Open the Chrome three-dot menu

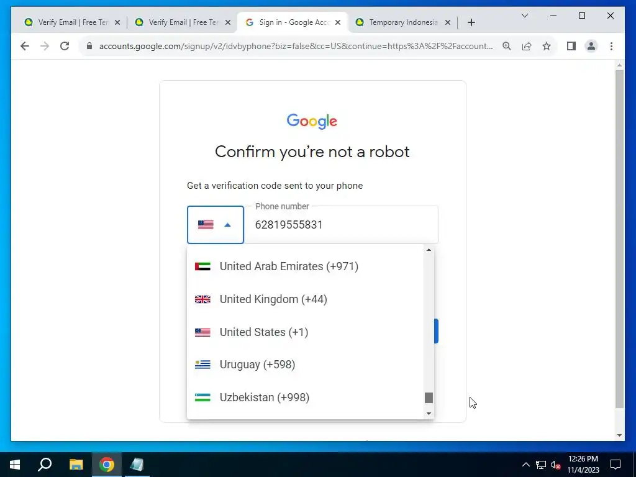tap(611, 46)
